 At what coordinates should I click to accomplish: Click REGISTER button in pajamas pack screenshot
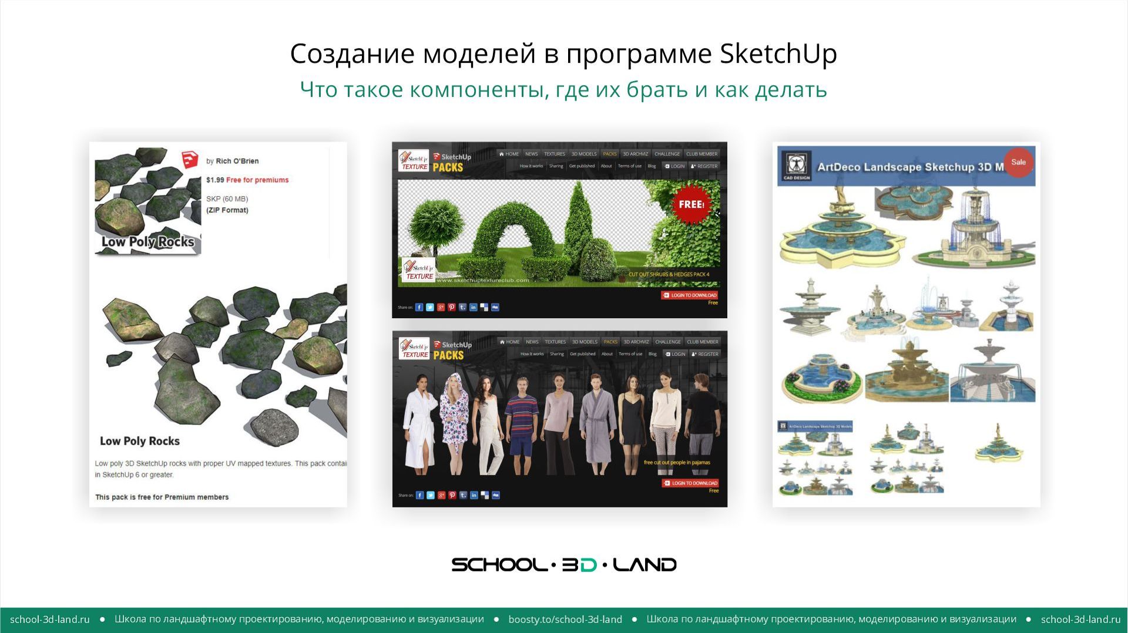pos(704,354)
